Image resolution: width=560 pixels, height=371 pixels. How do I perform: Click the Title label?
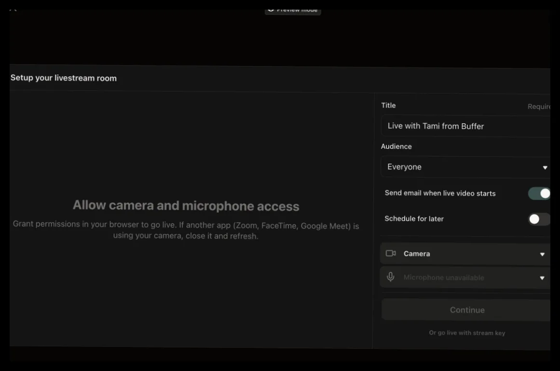coord(388,105)
